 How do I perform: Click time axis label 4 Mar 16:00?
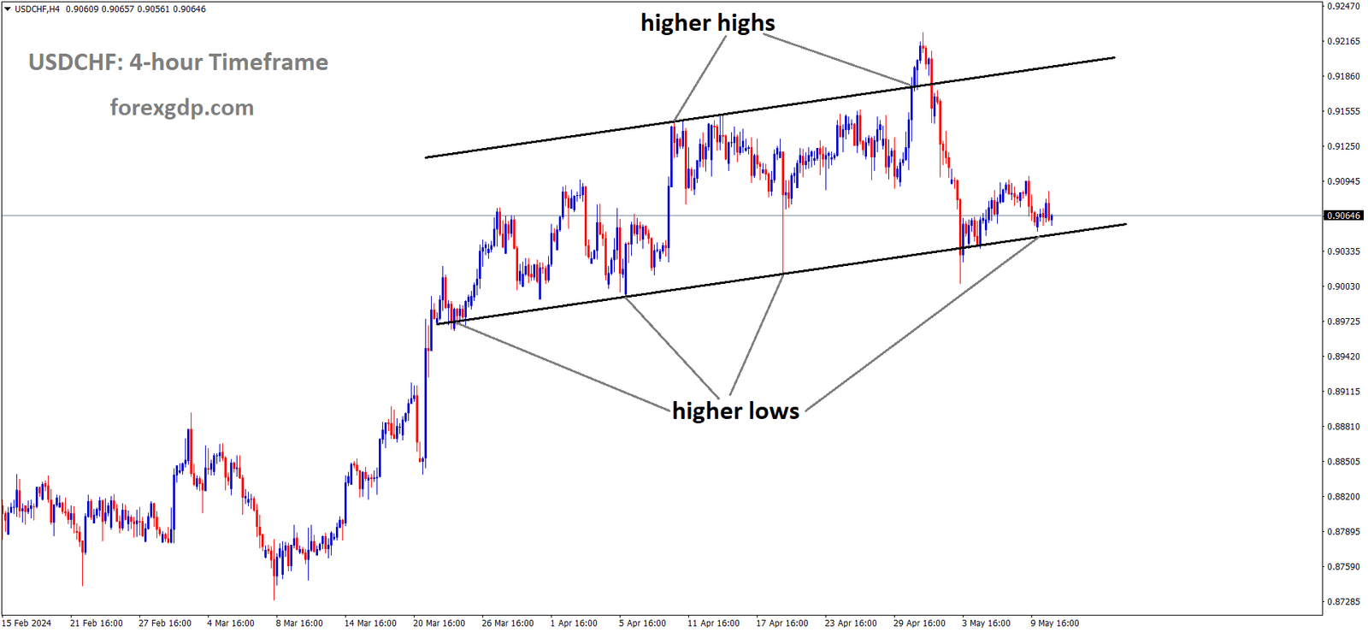pyautogui.click(x=231, y=623)
